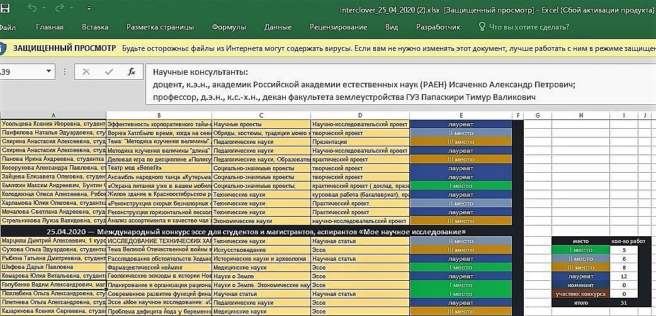Click the 'номинант' legend cell
Viewport: 656px width, 316px height.
click(580, 285)
